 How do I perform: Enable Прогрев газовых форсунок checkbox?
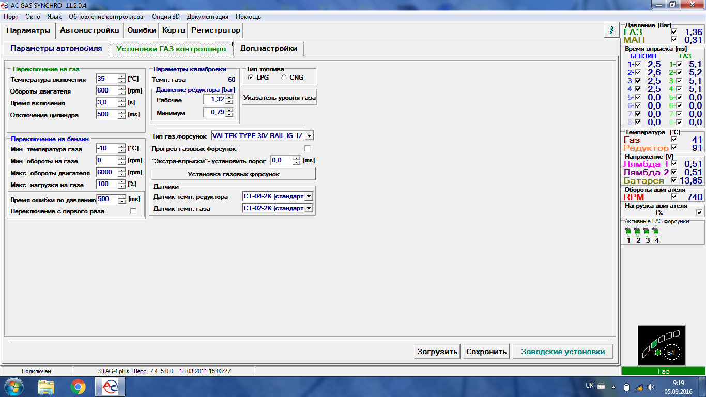(308, 149)
